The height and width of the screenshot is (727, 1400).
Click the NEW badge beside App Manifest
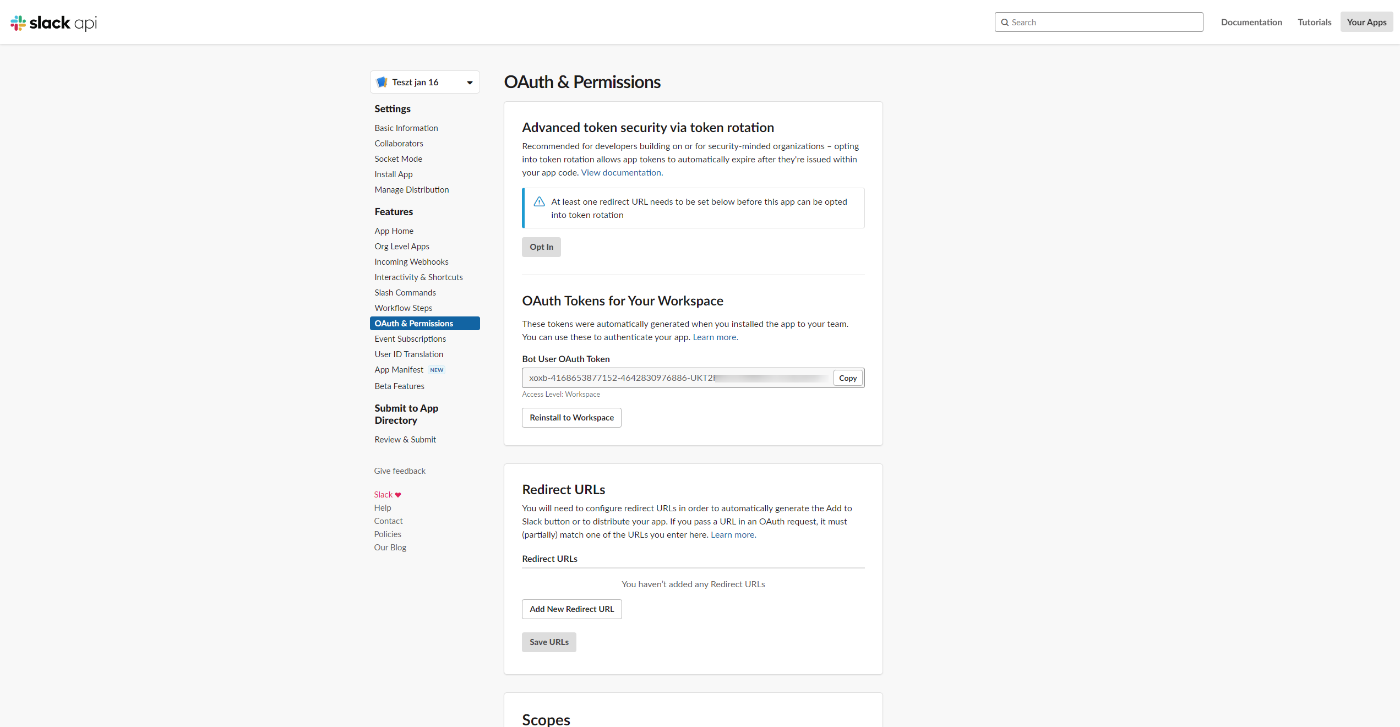[437, 370]
